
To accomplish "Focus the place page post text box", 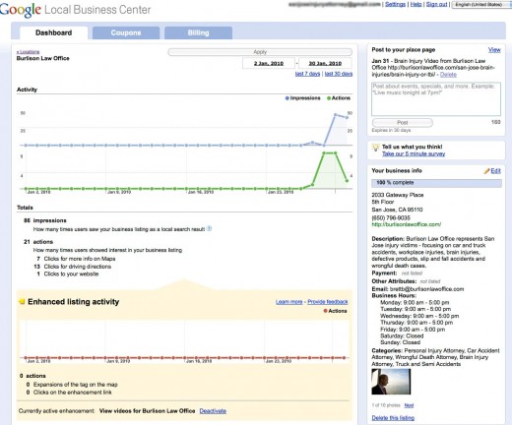I will point(436,98).
